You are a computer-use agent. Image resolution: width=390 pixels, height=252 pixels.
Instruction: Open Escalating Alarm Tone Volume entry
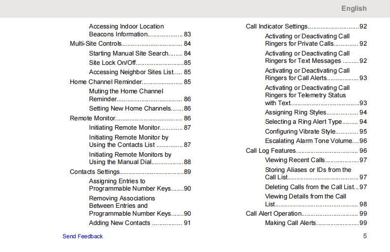pos(309,141)
